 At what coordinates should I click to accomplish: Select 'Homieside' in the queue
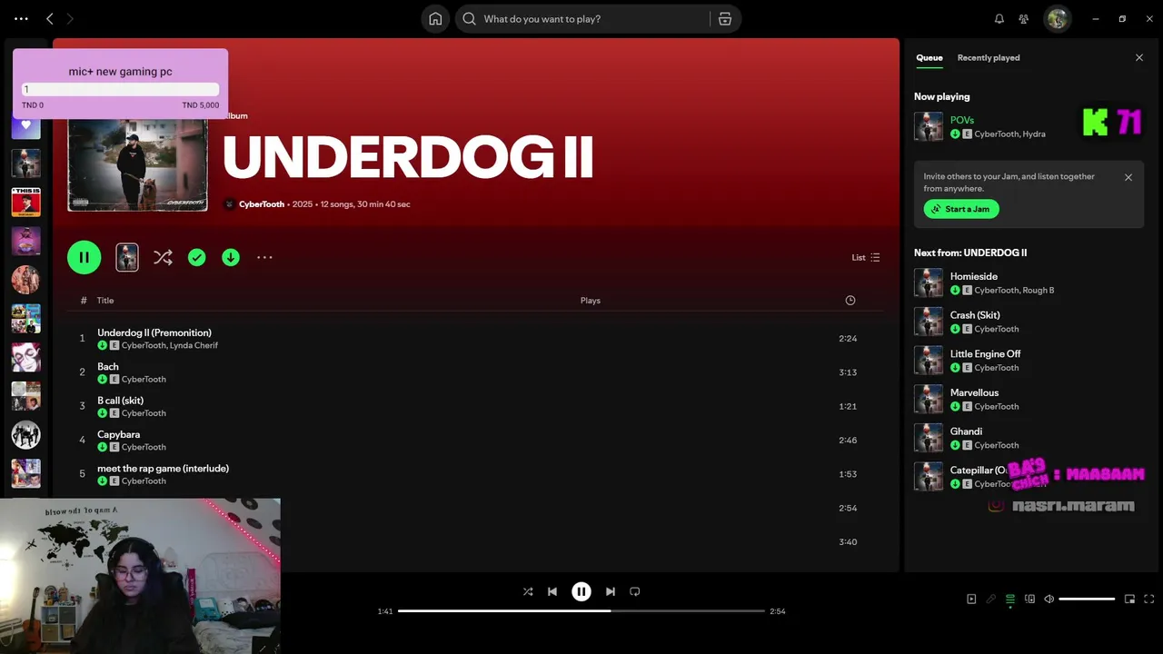(x=974, y=276)
